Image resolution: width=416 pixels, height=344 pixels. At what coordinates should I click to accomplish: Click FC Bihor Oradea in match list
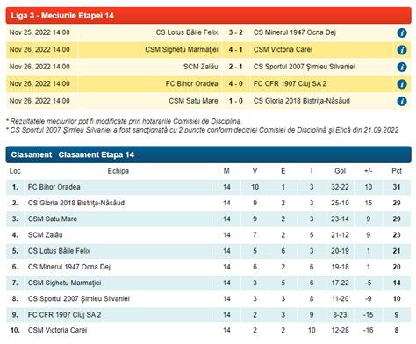coord(191,83)
